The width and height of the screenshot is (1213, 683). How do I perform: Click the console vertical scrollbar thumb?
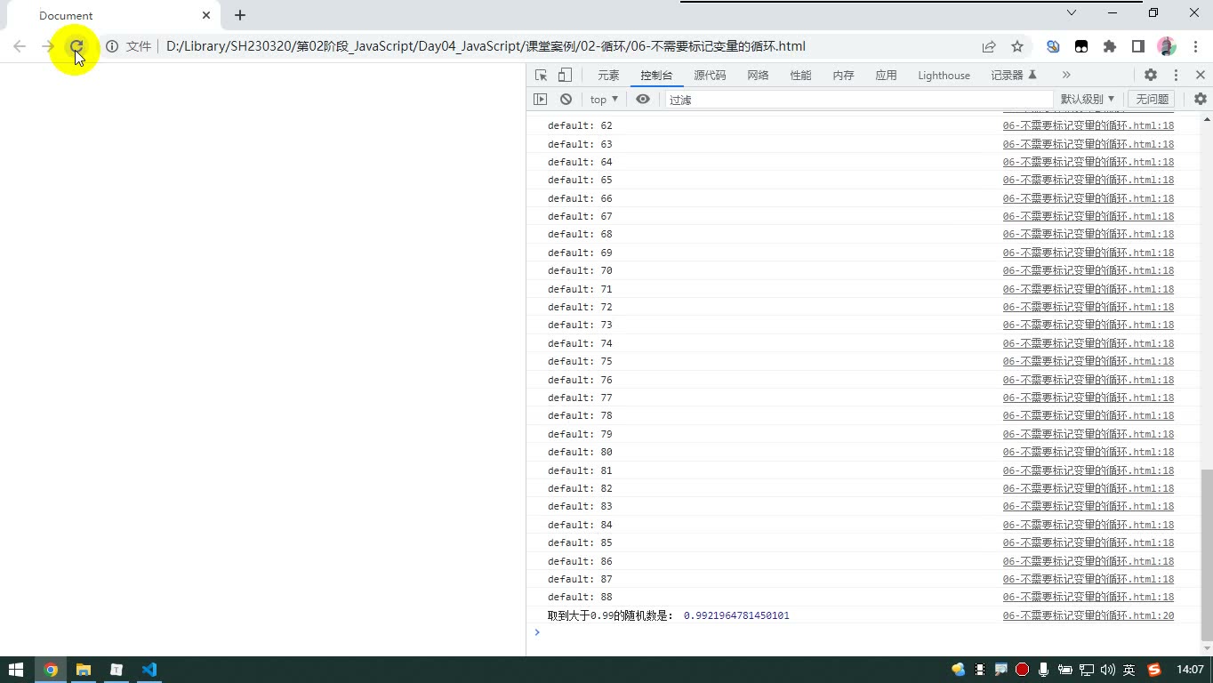(1206, 553)
